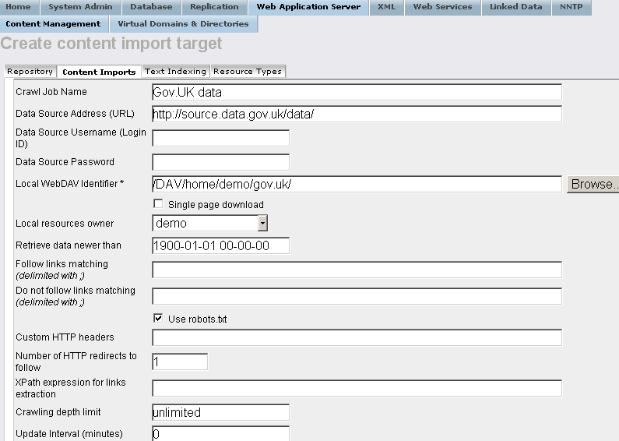
Task: Select the Follow links matching input
Action: [x=357, y=270]
